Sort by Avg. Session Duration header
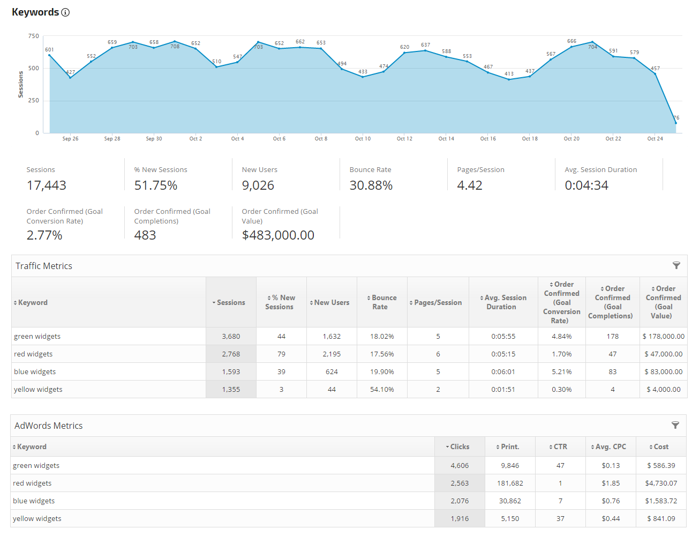Screen dimensions: 692x536 [503, 302]
